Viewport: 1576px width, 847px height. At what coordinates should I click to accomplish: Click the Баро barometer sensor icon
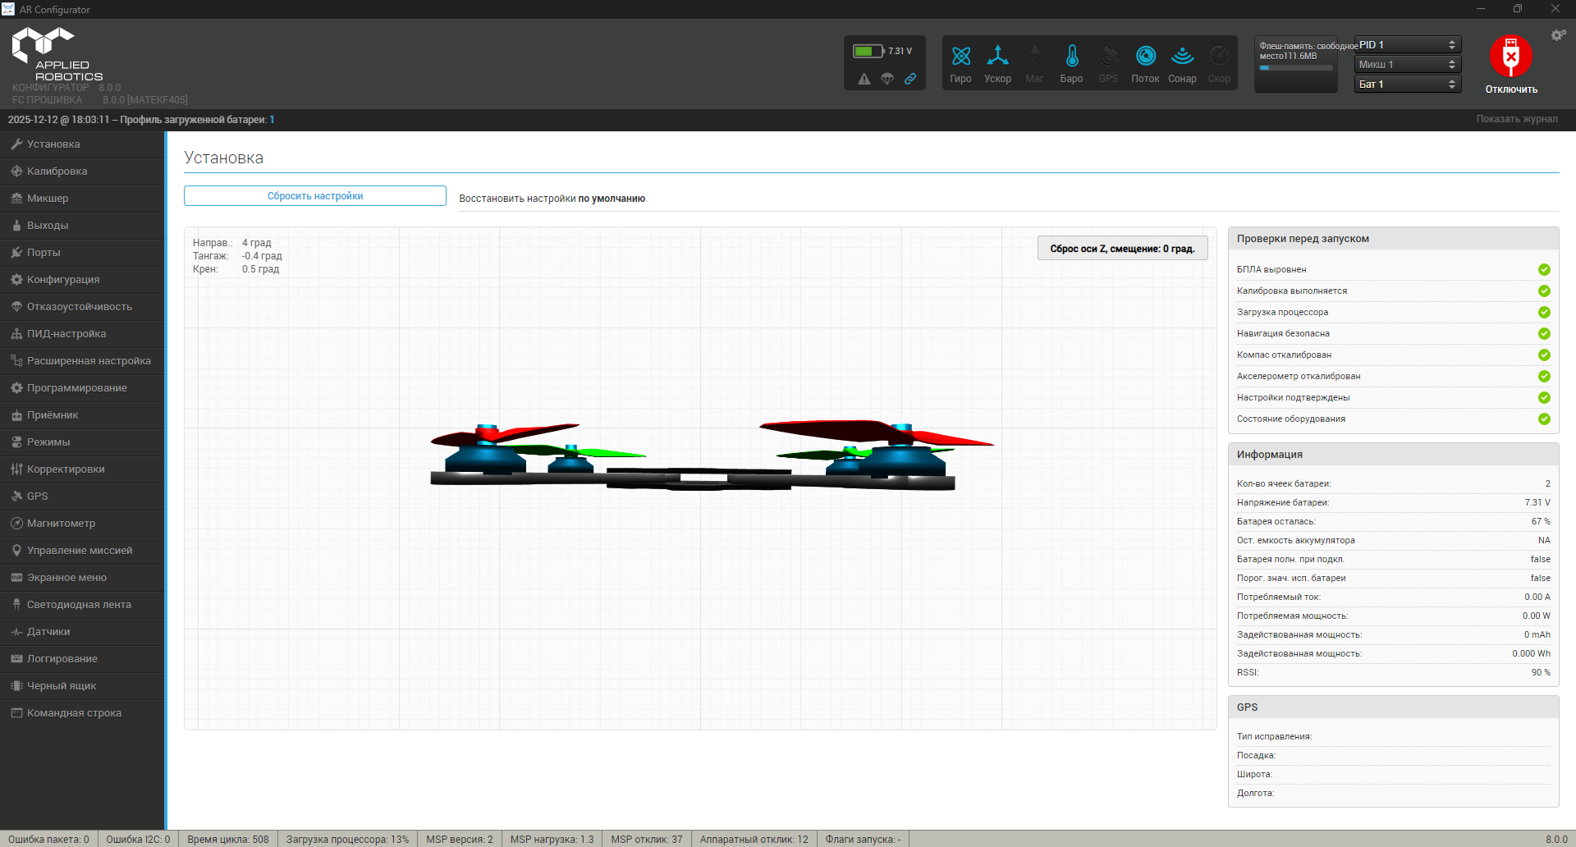click(1071, 57)
